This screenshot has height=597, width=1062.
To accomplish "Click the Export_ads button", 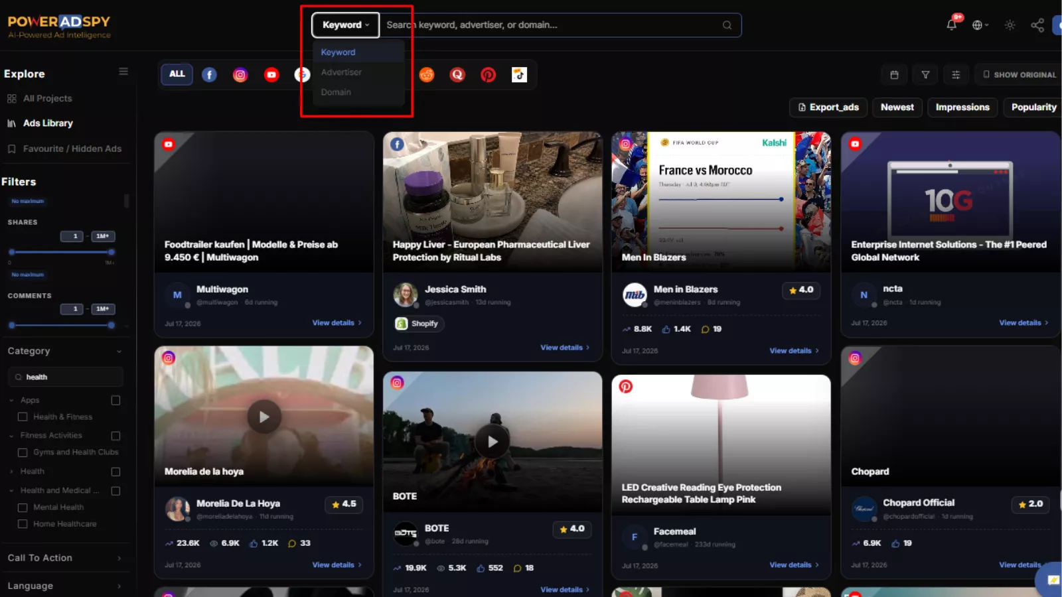I will pyautogui.click(x=828, y=107).
